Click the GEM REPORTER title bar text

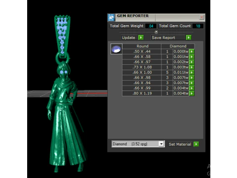tap(133, 16)
